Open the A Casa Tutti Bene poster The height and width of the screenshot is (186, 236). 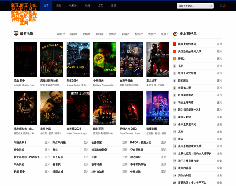point(131,59)
